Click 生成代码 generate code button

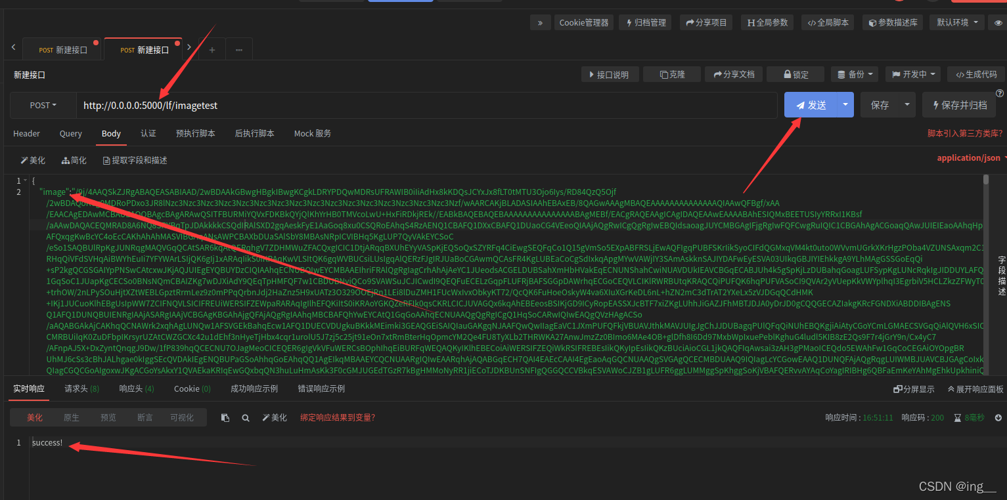point(976,74)
